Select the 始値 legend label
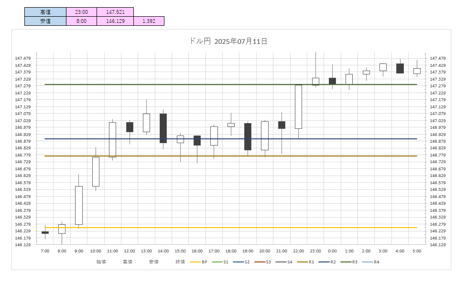The width and height of the screenshot is (466, 282). pyautogui.click(x=101, y=262)
